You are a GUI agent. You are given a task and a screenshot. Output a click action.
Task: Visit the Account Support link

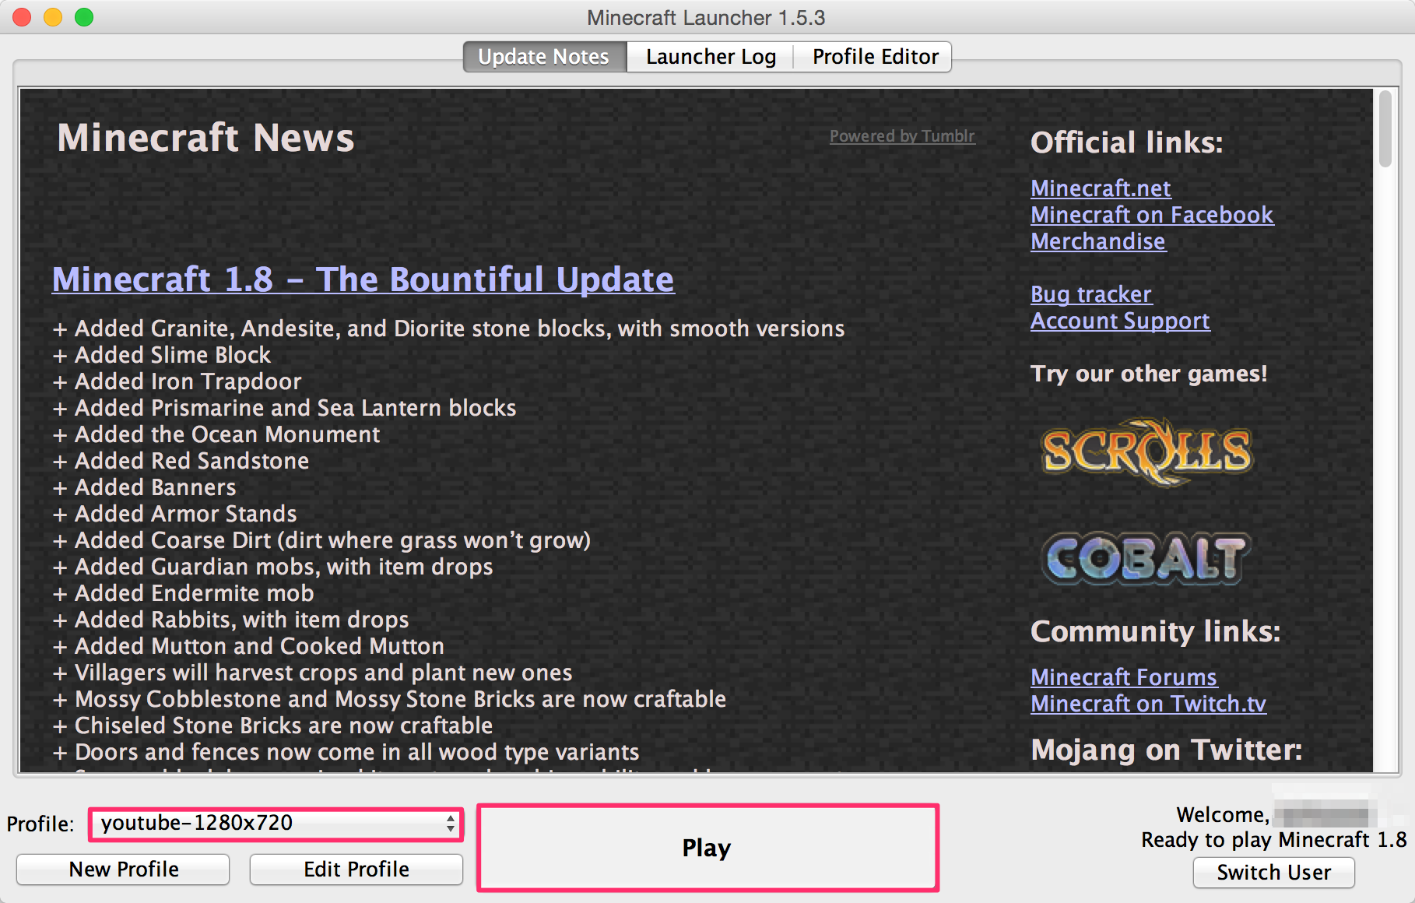pyautogui.click(x=1120, y=321)
